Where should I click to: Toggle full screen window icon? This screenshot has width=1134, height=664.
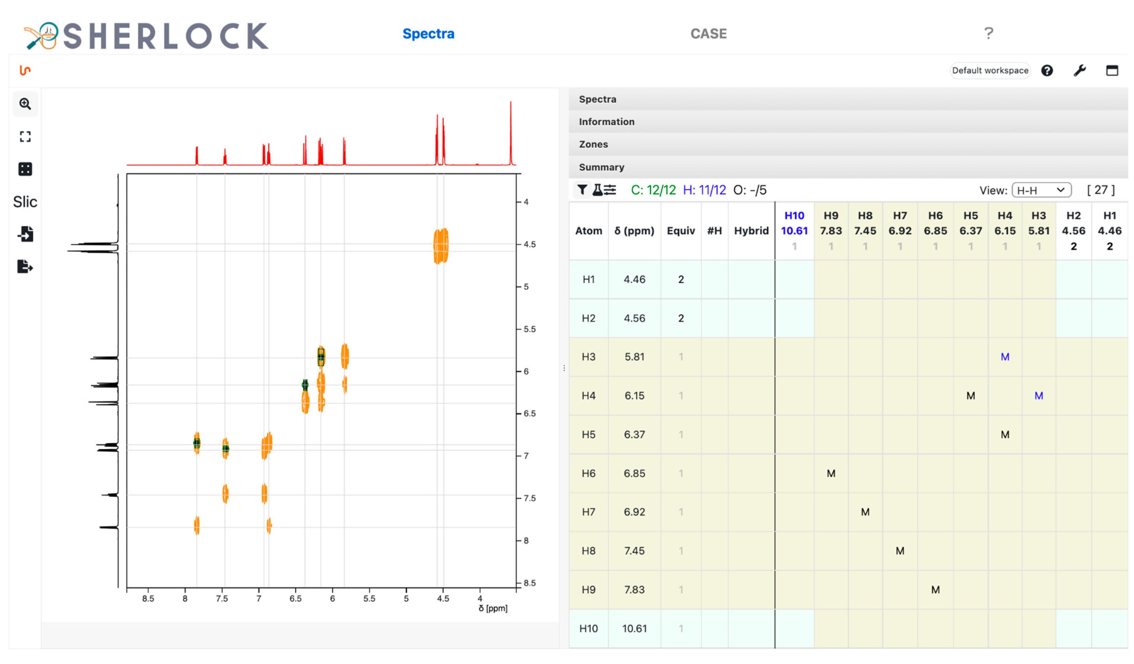[x=1112, y=71]
